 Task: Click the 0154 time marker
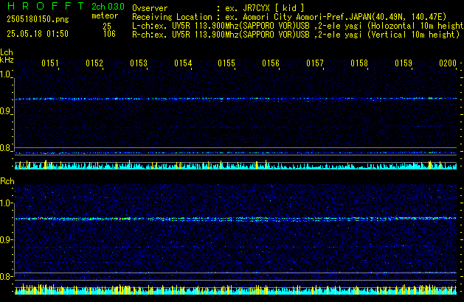[183, 63]
